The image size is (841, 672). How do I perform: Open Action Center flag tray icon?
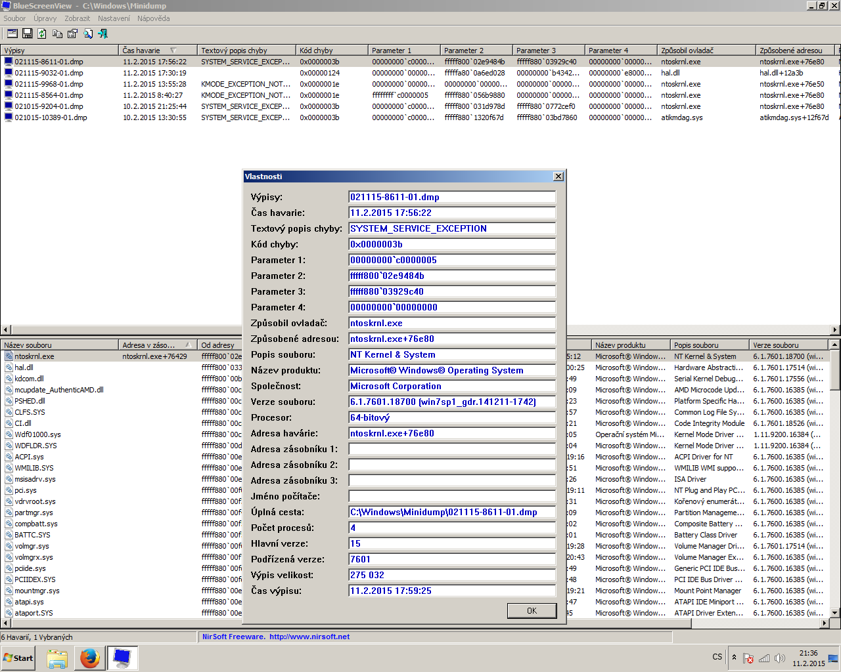click(748, 658)
